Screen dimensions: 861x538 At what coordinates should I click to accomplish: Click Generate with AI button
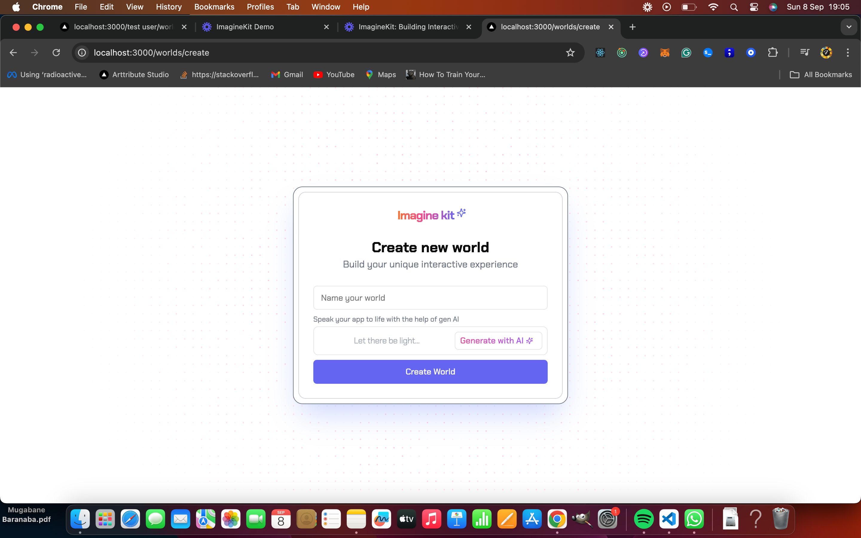coord(498,340)
